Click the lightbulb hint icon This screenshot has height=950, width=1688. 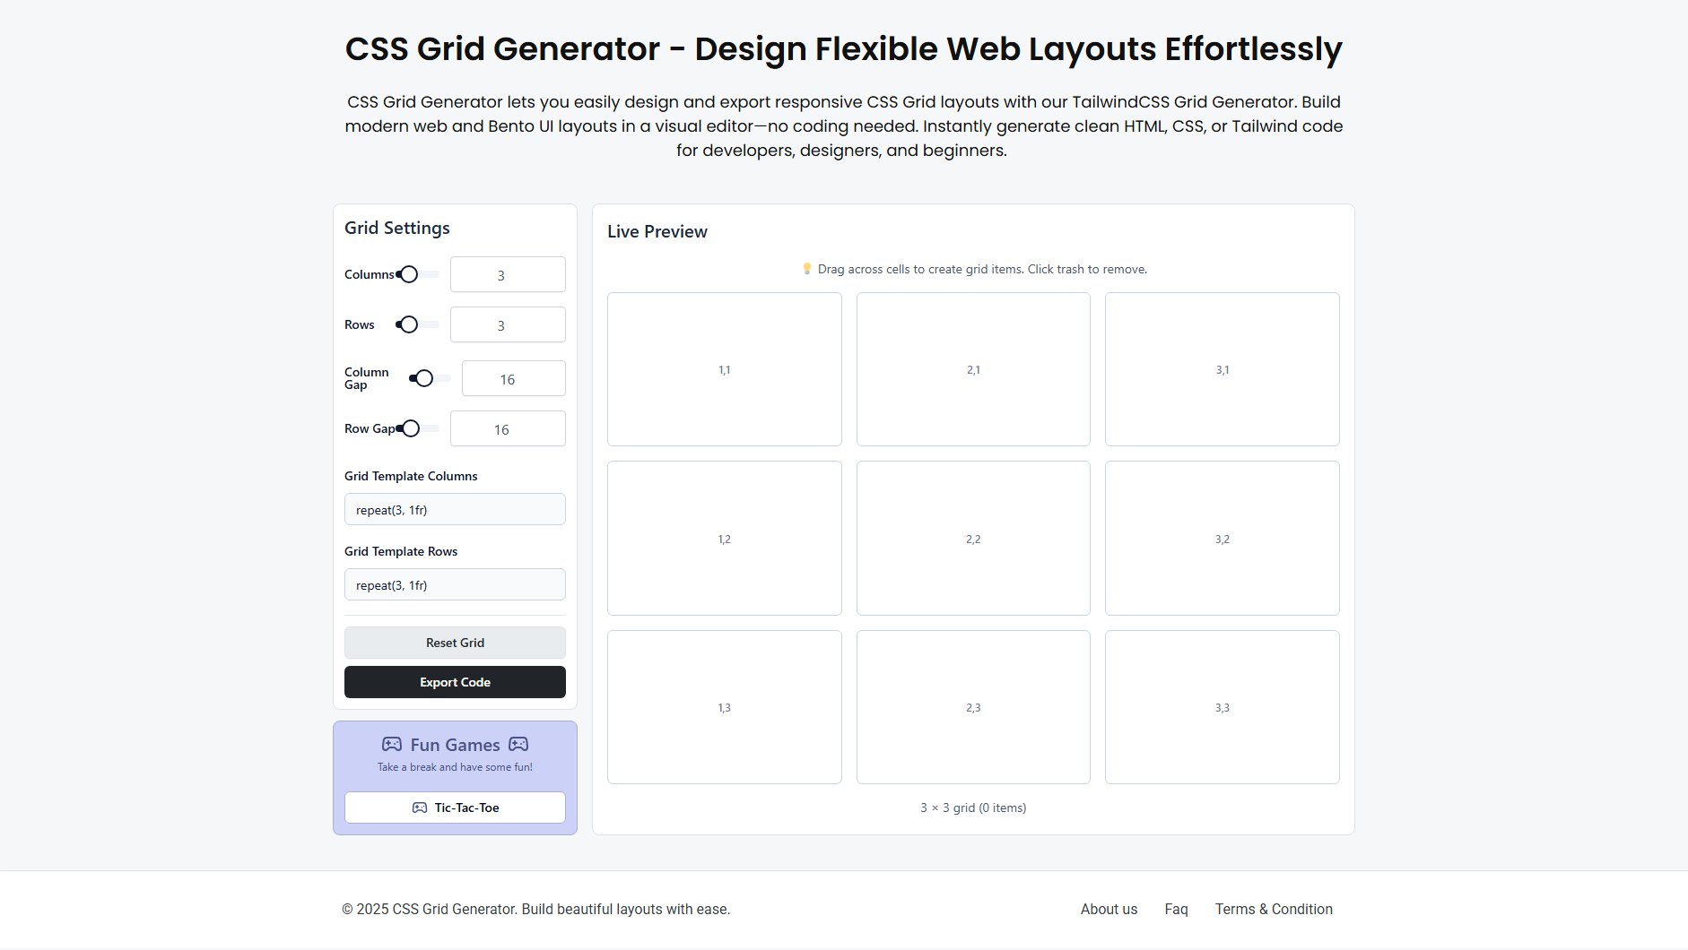coord(806,269)
